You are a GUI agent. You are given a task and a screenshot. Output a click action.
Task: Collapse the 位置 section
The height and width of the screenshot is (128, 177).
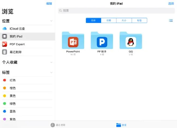pyautogui.click(x=51, y=21)
